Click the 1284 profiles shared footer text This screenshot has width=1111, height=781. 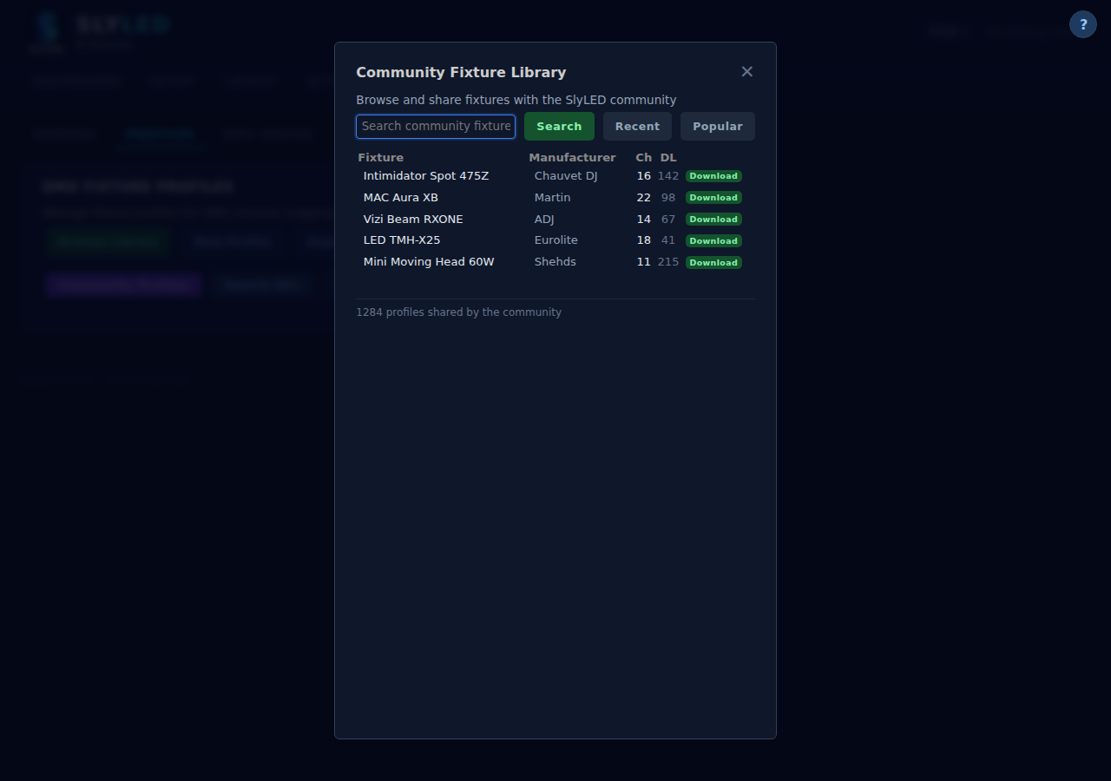[x=458, y=312]
